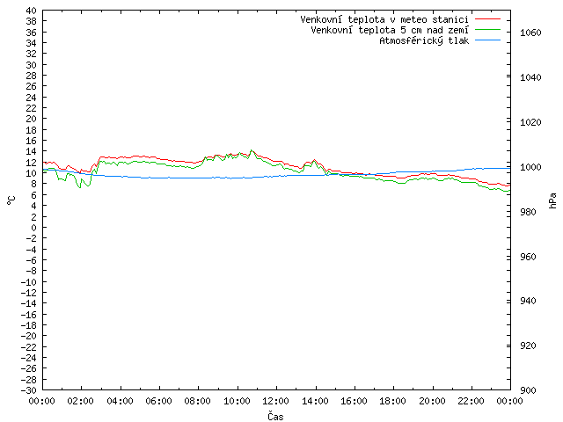Click the x-axis tick label '08:00'

click(198, 401)
